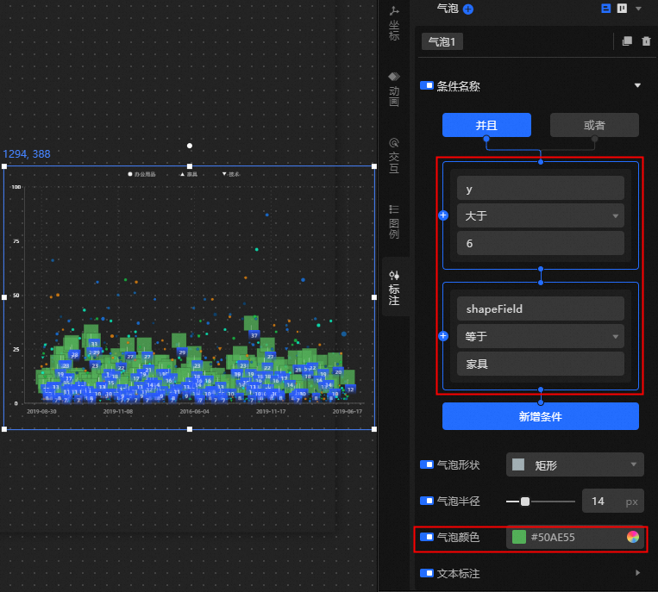Click the 气泡半径 slider handle
658x592 pixels.
524,501
